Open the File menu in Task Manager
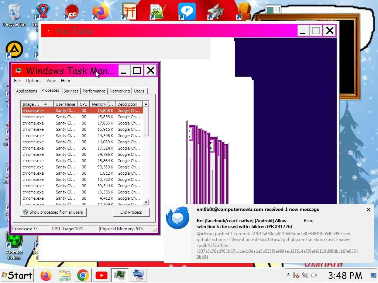 pyautogui.click(x=17, y=81)
